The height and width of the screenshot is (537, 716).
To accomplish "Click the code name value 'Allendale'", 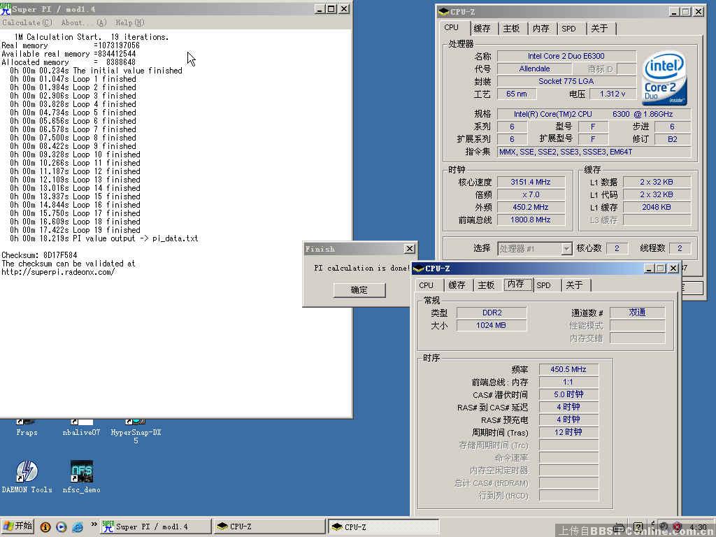I will pyautogui.click(x=534, y=69).
